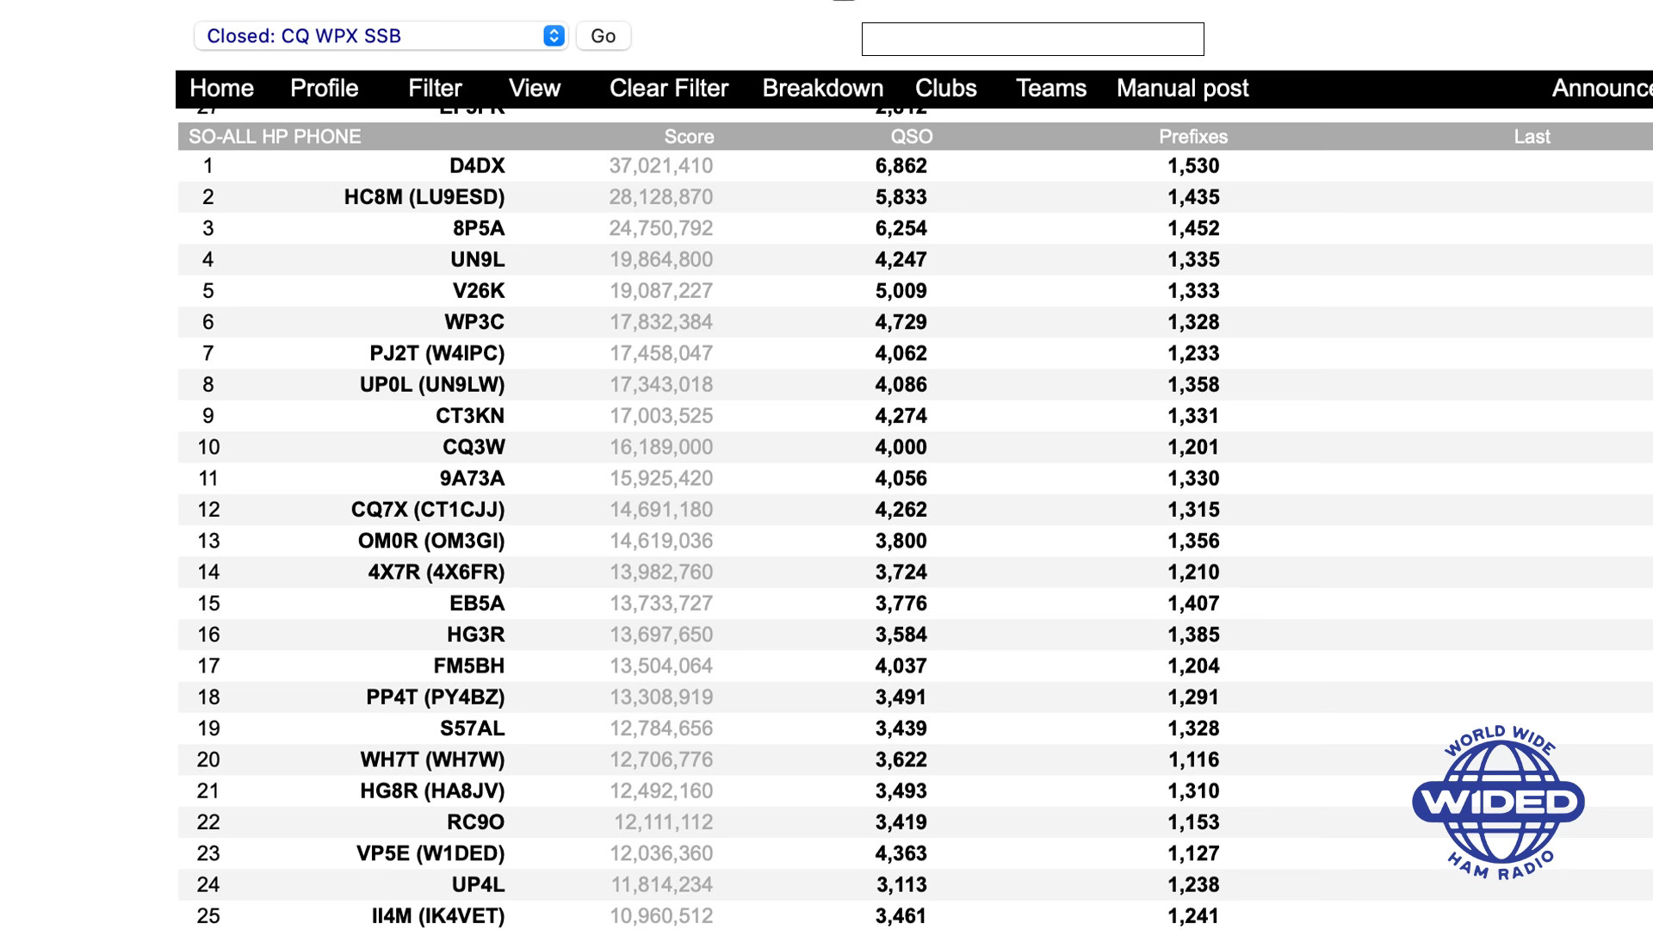Select callsign HG3R
1653x930 pixels.
tap(475, 635)
